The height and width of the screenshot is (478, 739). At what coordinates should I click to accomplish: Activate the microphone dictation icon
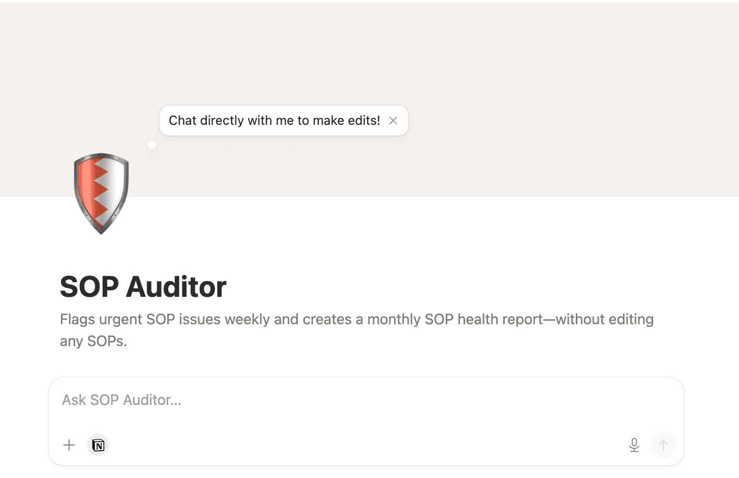click(634, 445)
